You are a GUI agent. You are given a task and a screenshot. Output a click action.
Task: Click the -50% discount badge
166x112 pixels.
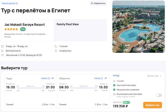coord(125,102)
